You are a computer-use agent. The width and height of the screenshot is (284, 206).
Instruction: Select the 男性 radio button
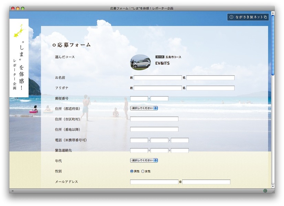coord(132,171)
